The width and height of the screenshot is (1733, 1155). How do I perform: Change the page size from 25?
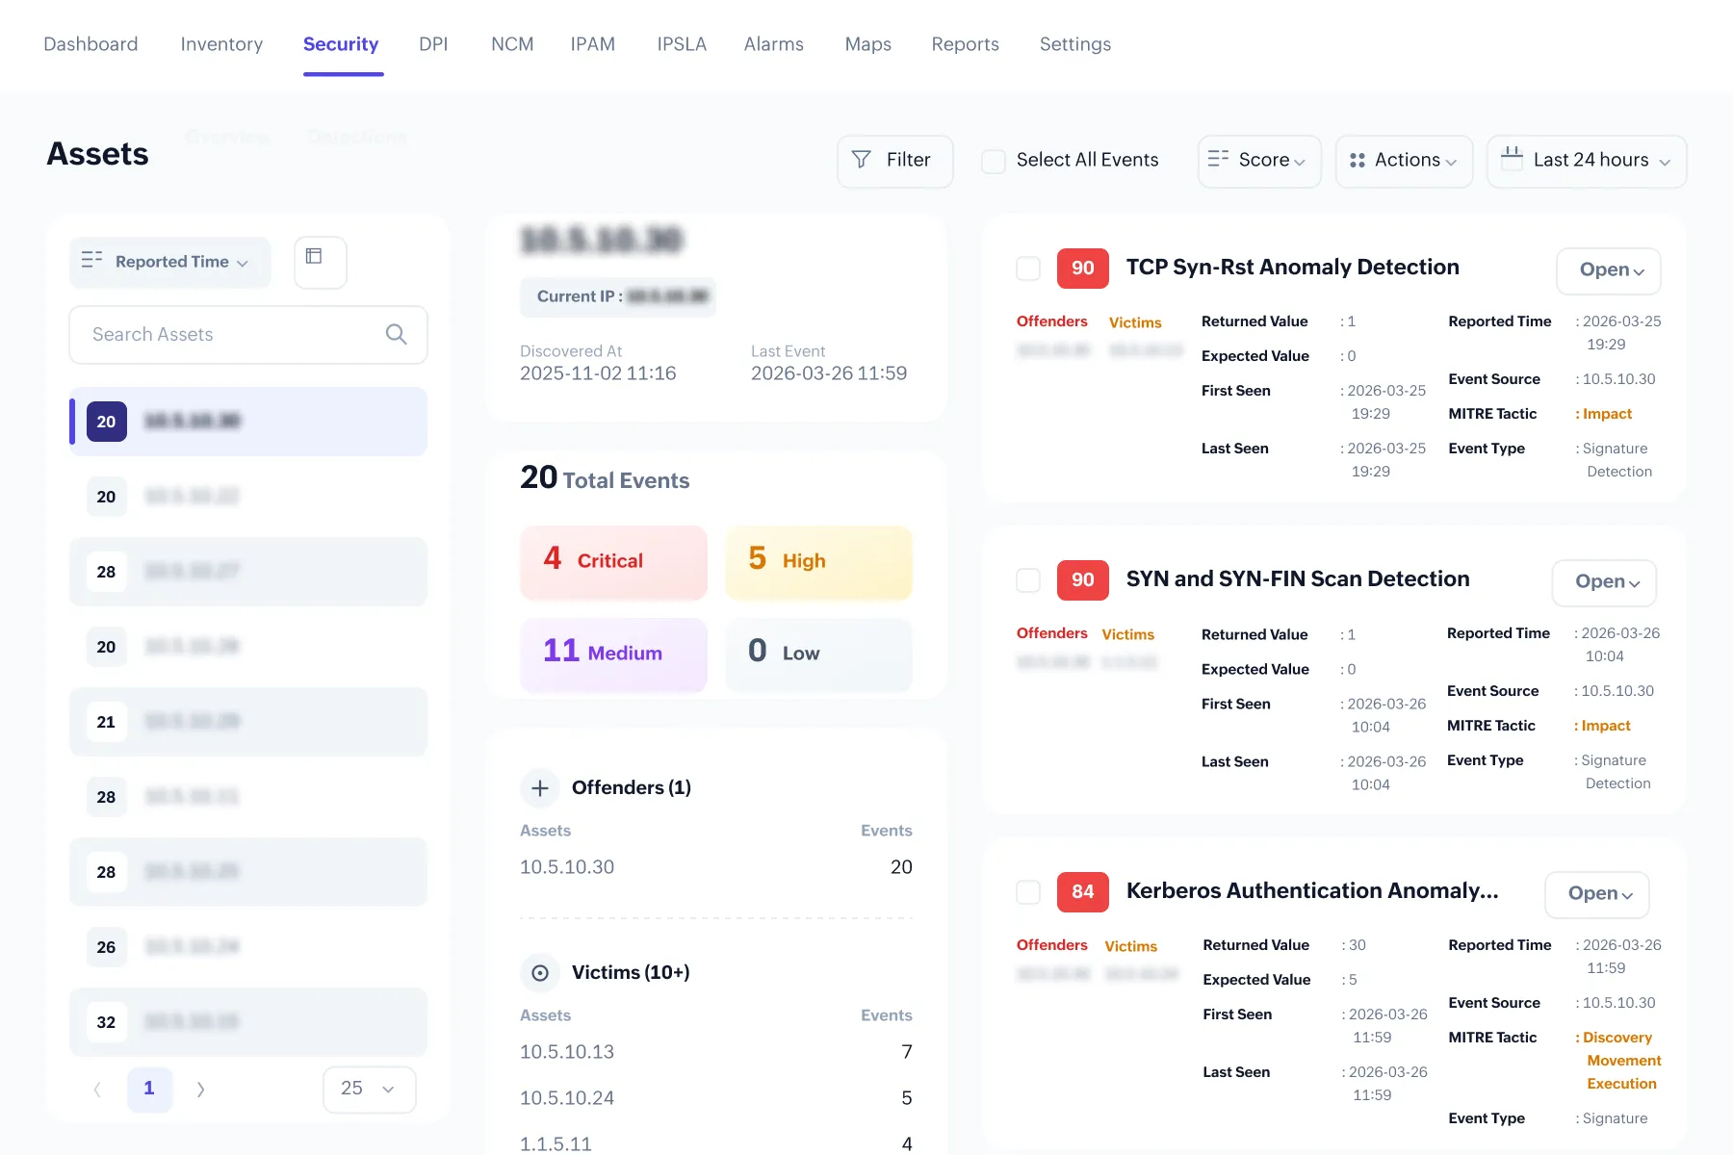[x=369, y=1089]
